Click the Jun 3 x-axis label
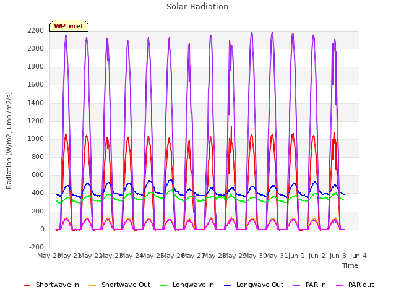 tap(338, 256)
